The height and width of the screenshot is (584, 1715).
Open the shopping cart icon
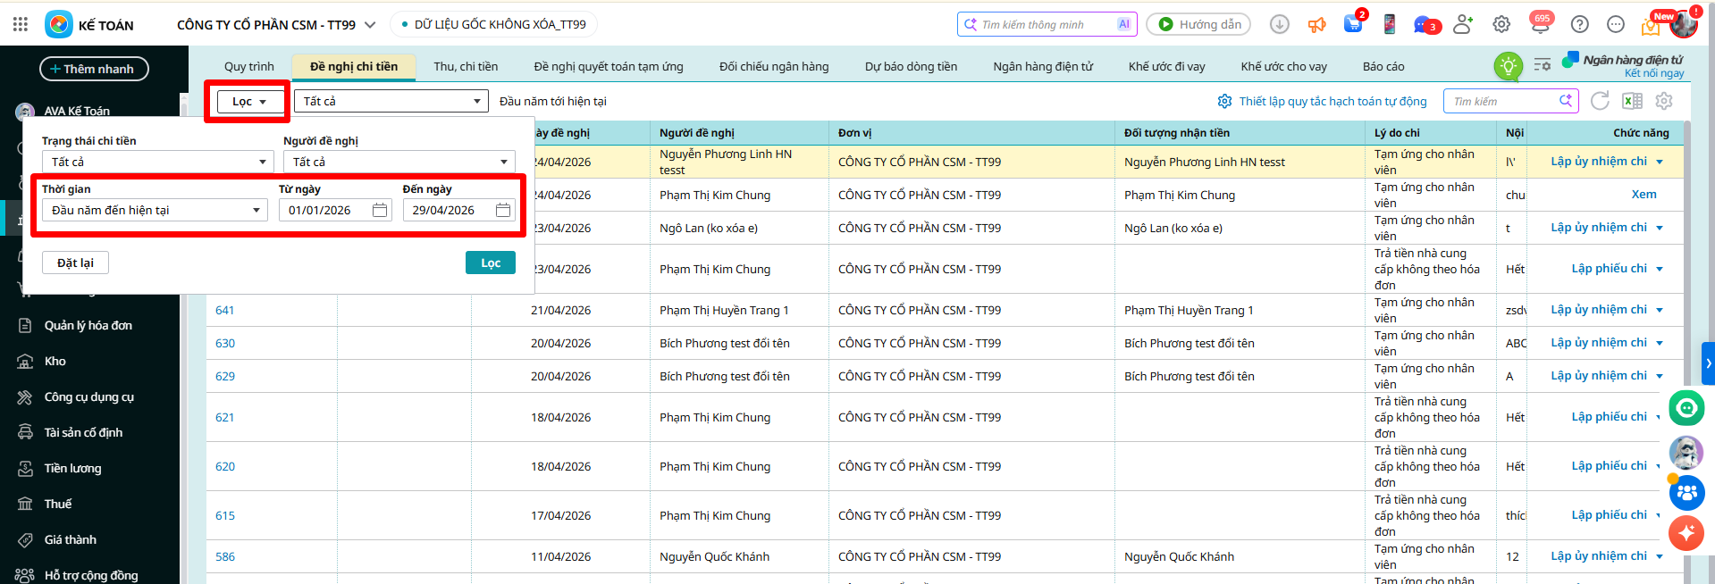(x=1353, y=25)
